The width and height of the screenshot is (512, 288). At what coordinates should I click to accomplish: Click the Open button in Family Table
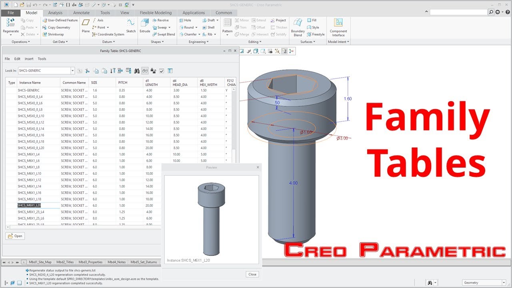(x=15, y=236)
